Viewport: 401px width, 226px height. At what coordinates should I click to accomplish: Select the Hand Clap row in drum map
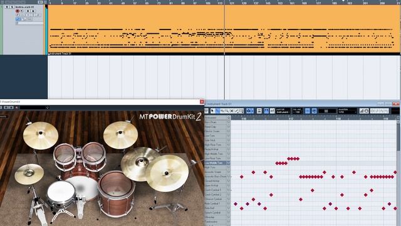pos(216,127)
